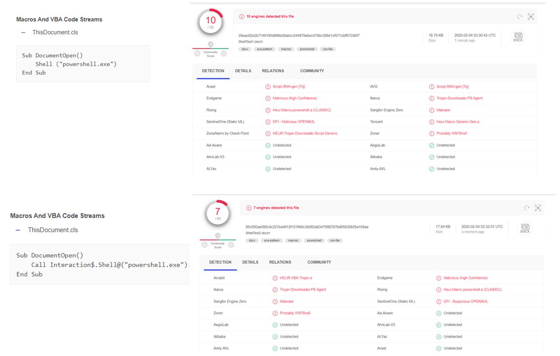
Task: Click timestamp 2020-02-04 03:30:43 UTC
Action: (x=474, y=35)
